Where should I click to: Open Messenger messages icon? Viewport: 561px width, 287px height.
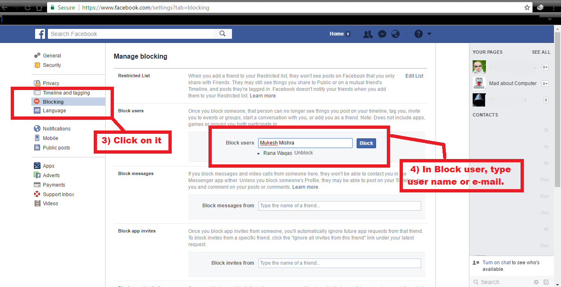(x=382, y=34)
